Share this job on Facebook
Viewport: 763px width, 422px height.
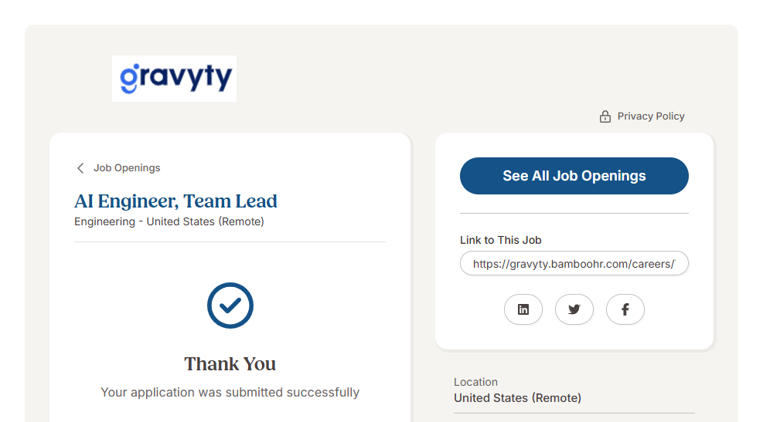coord(625,309)
